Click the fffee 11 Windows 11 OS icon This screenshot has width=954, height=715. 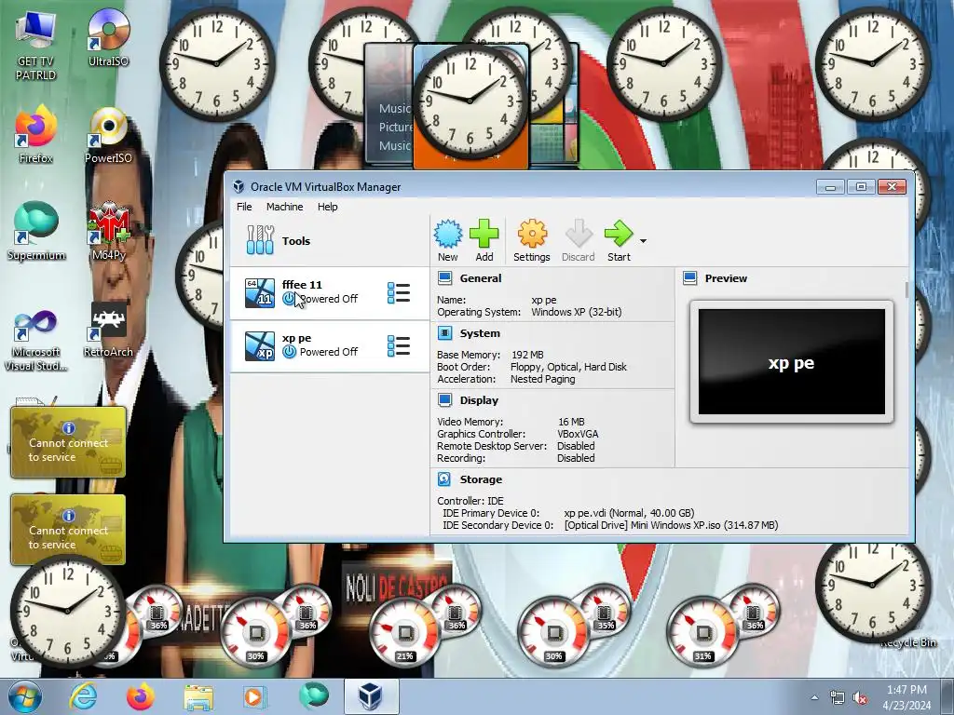[x=259, y=292]
